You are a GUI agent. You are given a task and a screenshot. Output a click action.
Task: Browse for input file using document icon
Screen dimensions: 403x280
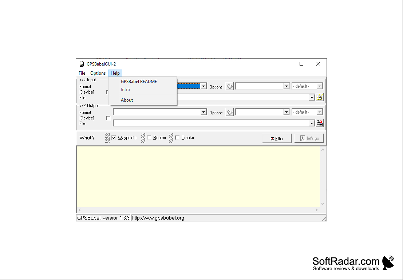click(x=320, y=98)
